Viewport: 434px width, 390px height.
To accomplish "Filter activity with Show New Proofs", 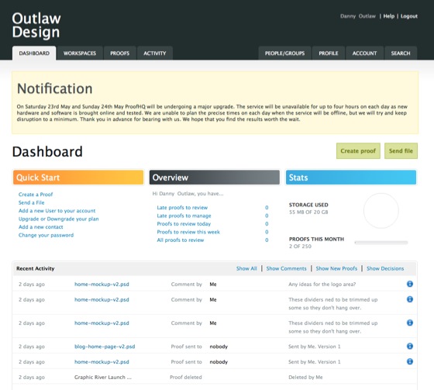I will tap(336, 268).
